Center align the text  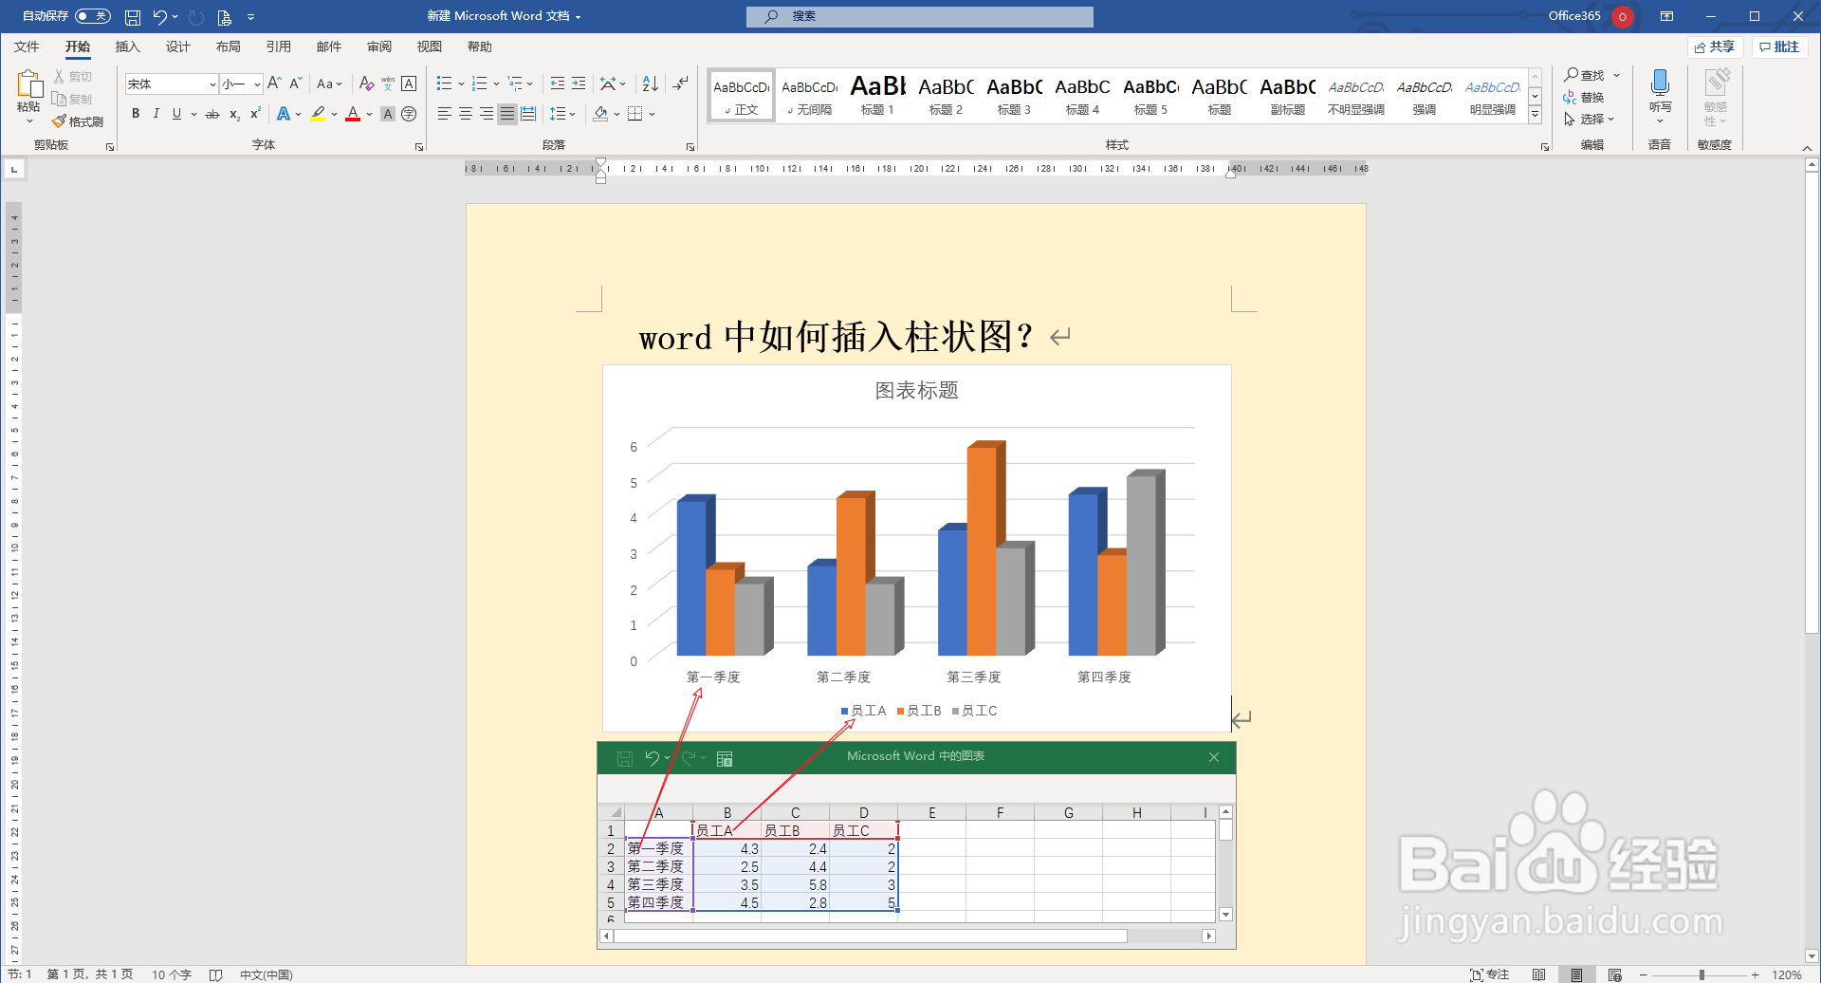tap(465, 114)
